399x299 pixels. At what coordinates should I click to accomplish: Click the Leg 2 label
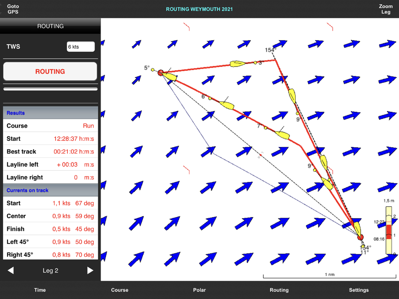pos(50,271)
